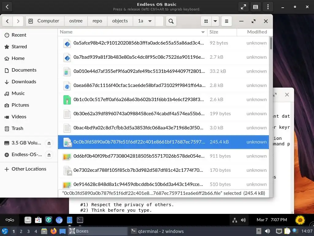Go to Home in the sidebar
This screenshot has height=236, width=314.
click(x=29, y=58)
